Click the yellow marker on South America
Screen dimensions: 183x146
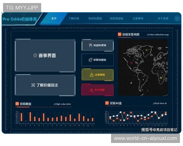tap(143, 80)
